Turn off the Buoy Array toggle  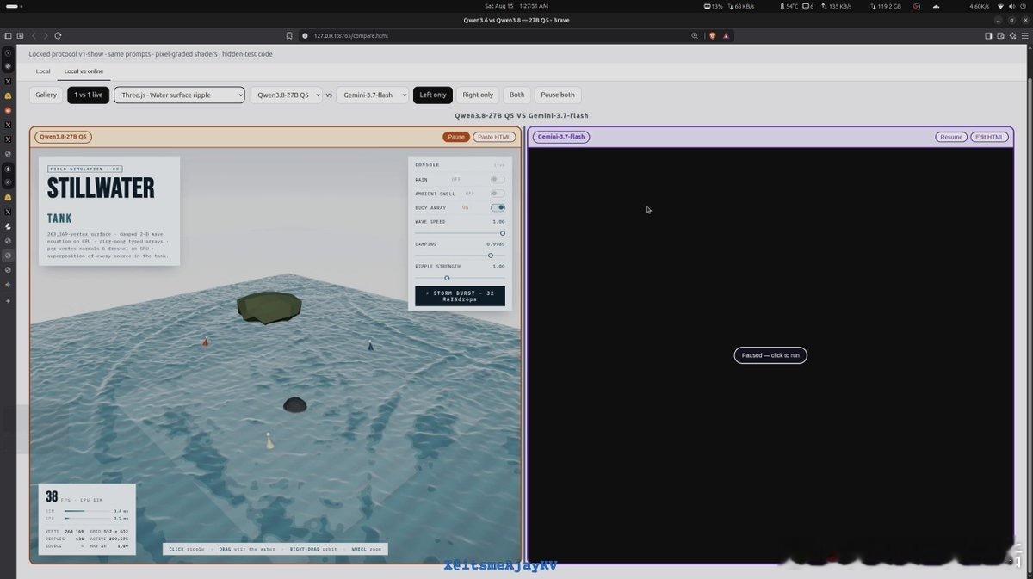[x=498, y=207]
